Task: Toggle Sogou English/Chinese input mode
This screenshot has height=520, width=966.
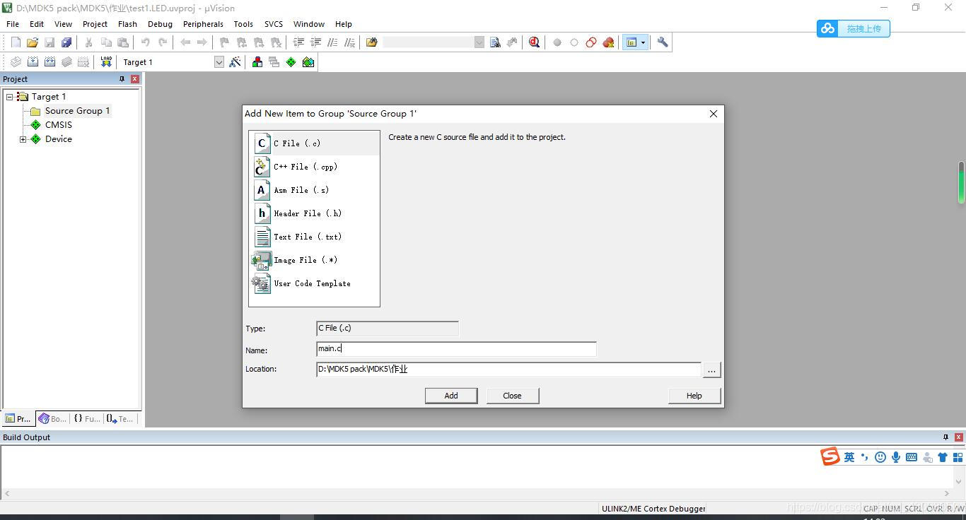Action: [849, 457]
